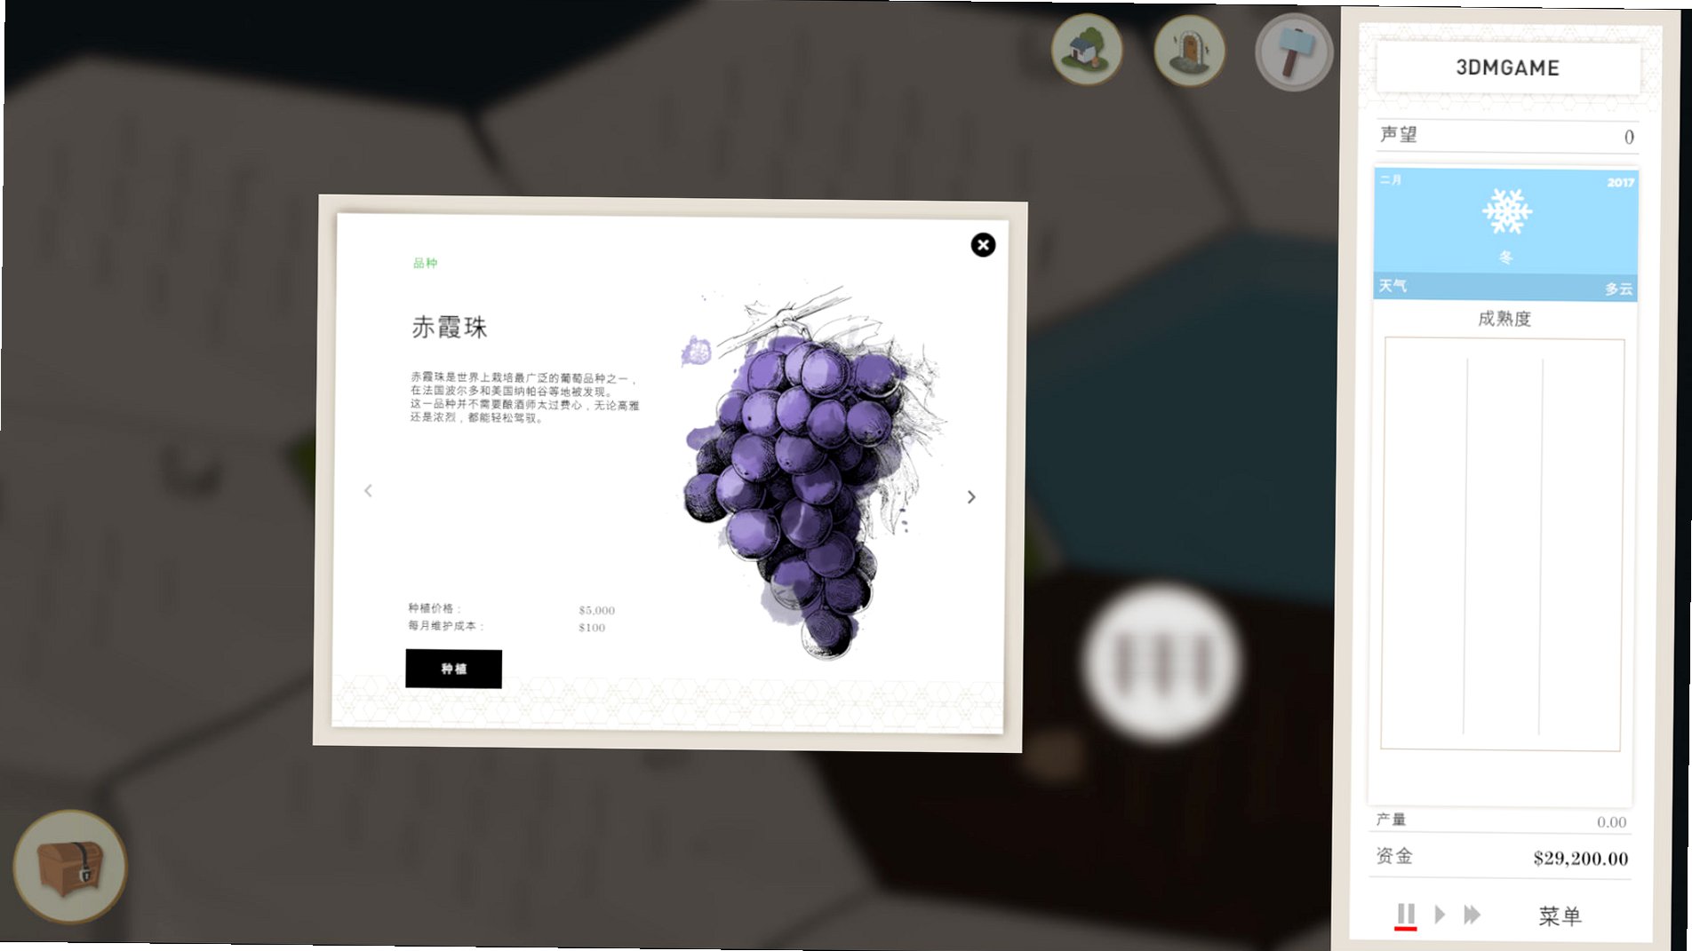The image size is (1692, 951).
Task: Set game speed to play
Action: click(x=1440, y=915)
